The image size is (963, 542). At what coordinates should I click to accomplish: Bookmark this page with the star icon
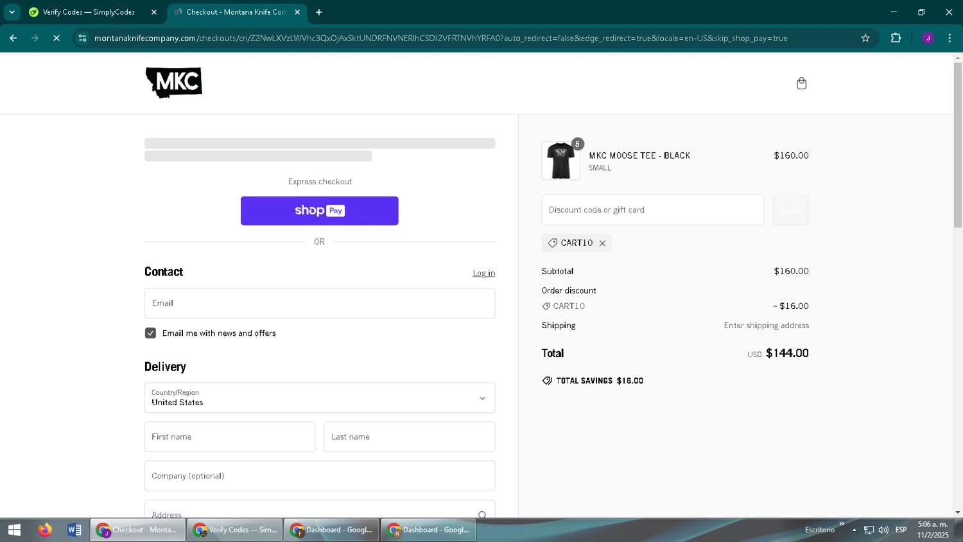coord(865,39)
